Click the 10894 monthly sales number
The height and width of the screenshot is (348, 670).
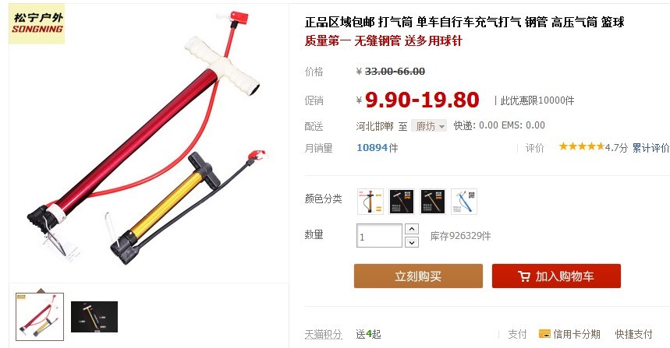tap(372, 148)
